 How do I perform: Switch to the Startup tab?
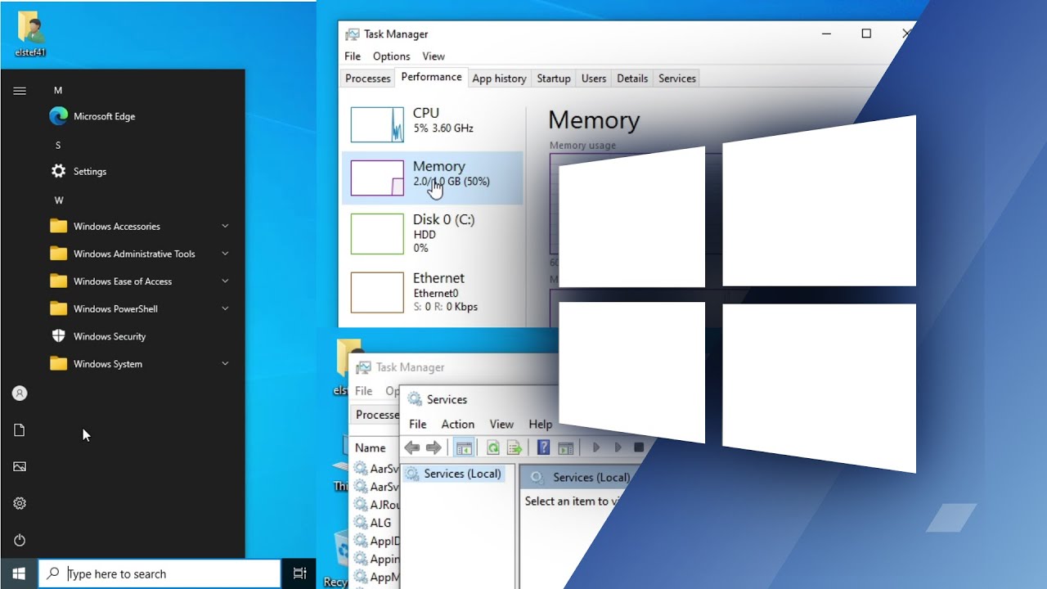point(554,79)
